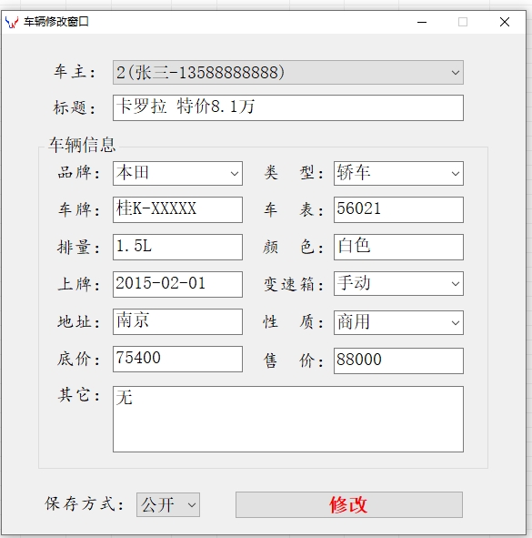Click the 售价 sale price field

398,360
